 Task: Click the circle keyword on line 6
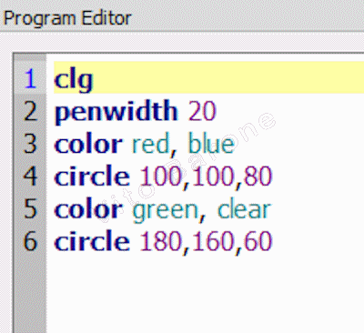(x=92, y=241)
